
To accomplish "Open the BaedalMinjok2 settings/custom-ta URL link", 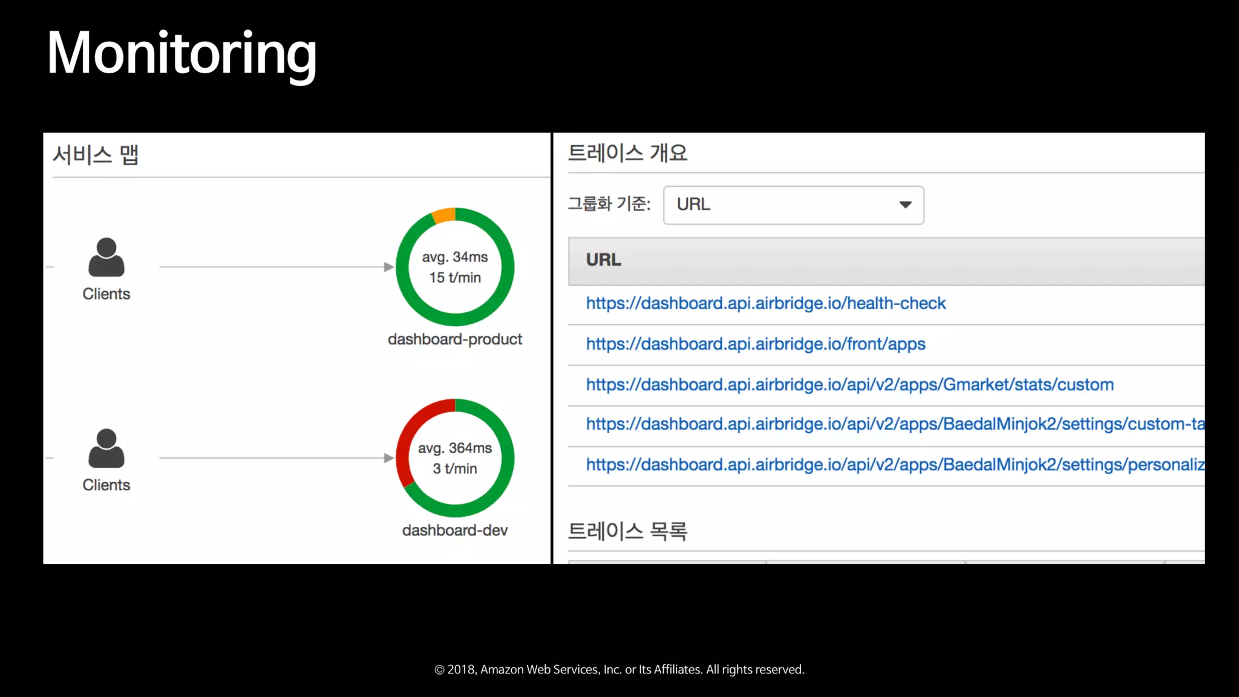I will [x=895, y=424].
